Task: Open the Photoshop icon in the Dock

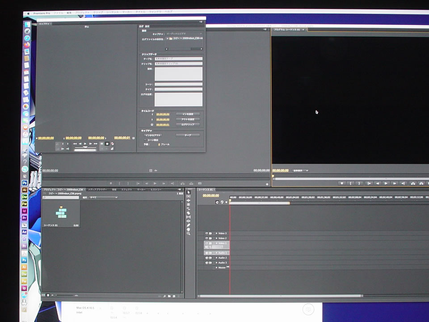Action: (x=24, y=183)
